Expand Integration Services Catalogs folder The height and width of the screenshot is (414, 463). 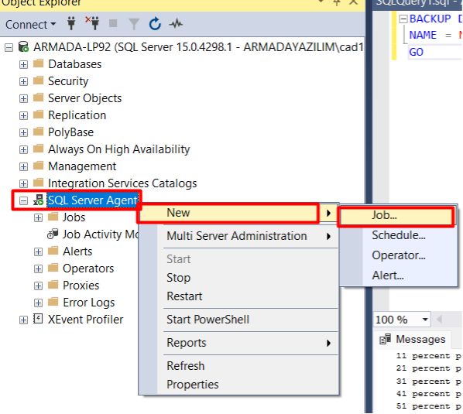23,184
